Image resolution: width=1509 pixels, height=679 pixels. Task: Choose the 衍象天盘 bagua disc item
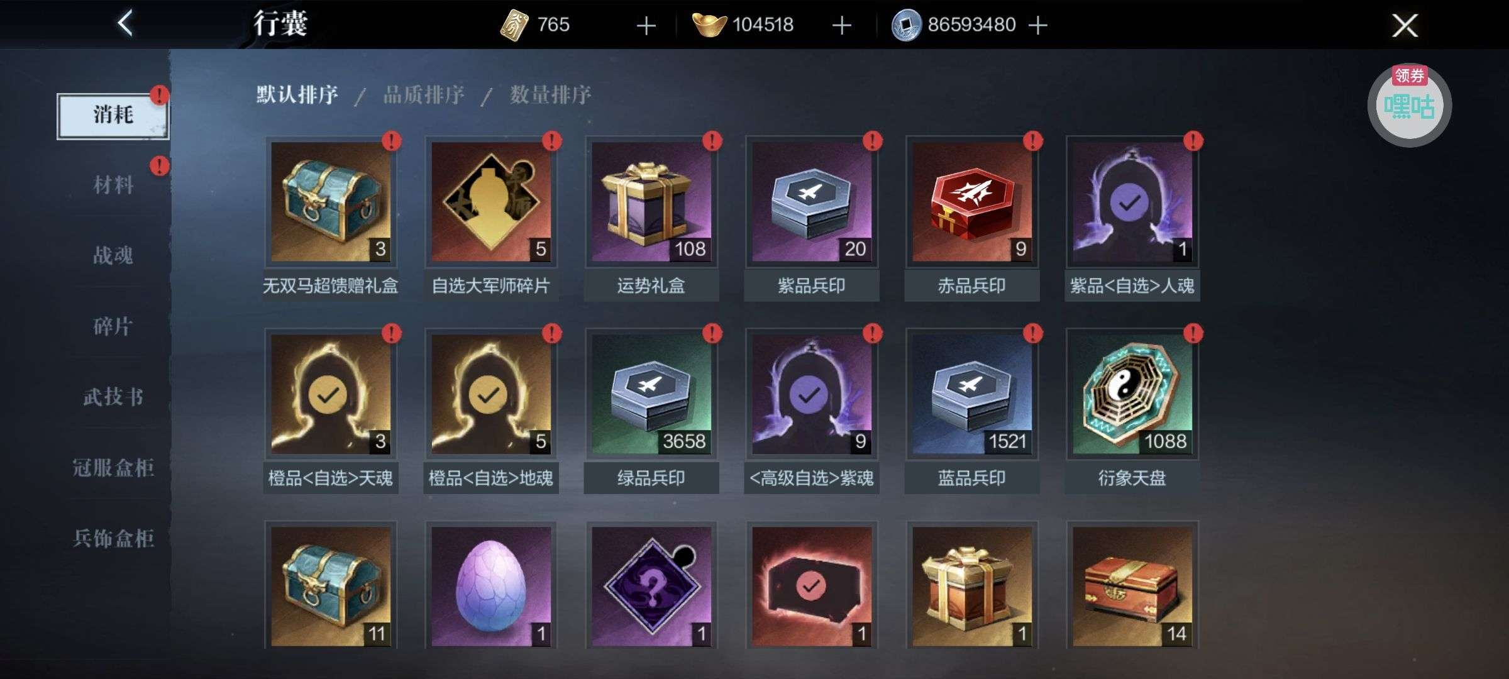click(1132, 394)
